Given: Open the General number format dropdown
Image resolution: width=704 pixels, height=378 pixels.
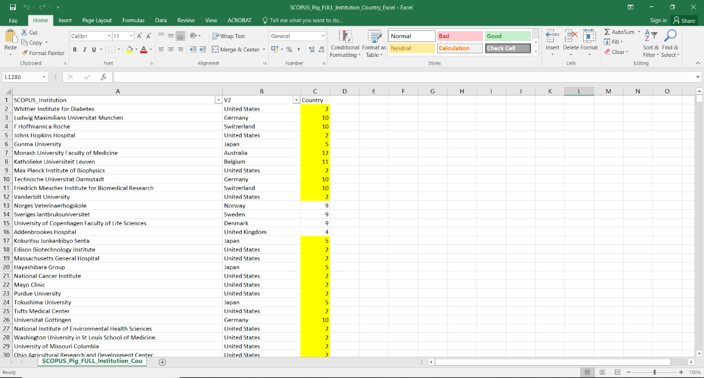Looking at the screenshot, I should [297, 36].
